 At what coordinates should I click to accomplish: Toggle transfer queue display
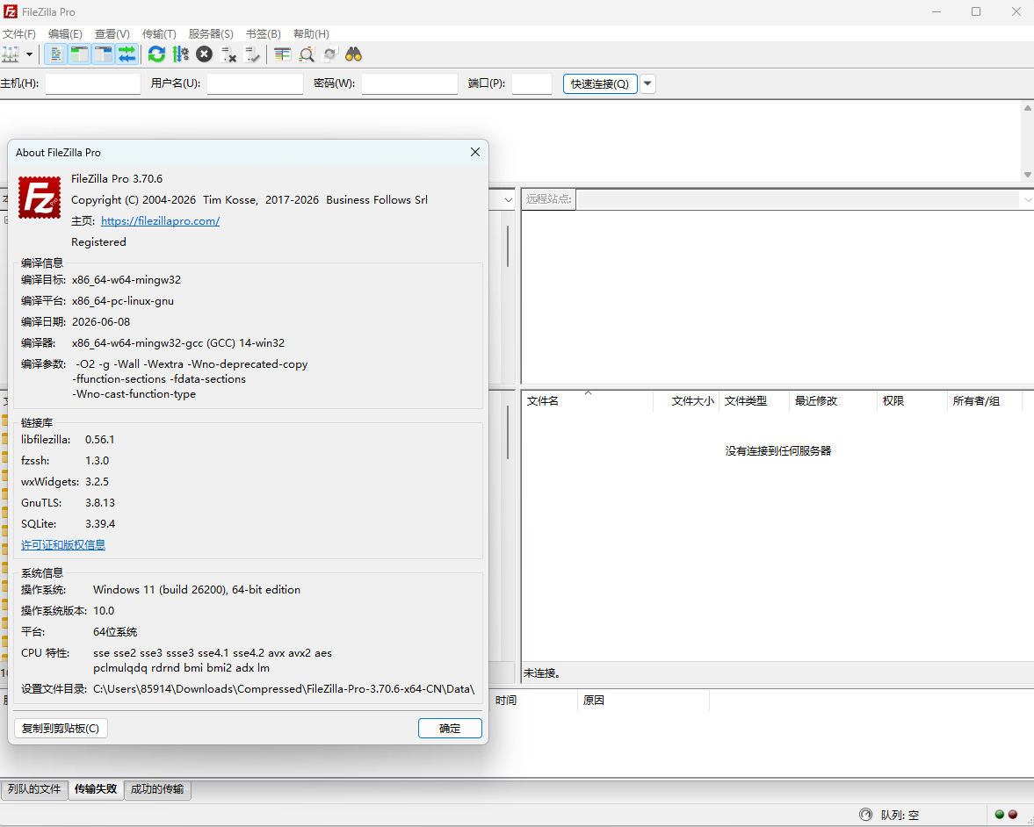pos(127,54)
